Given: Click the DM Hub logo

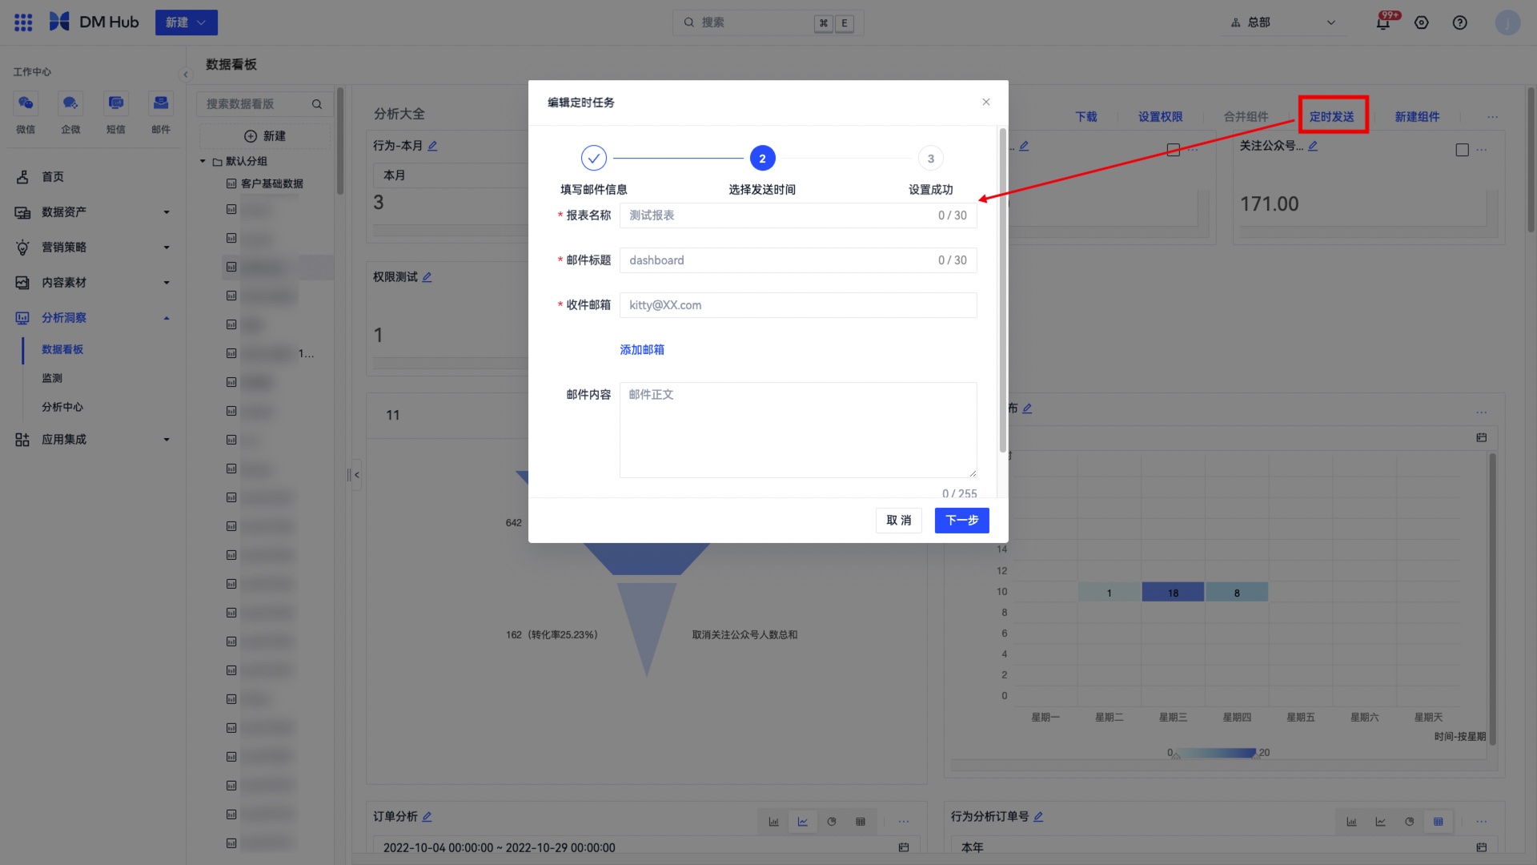Looking at the screenshot, I should click(94, 22).
